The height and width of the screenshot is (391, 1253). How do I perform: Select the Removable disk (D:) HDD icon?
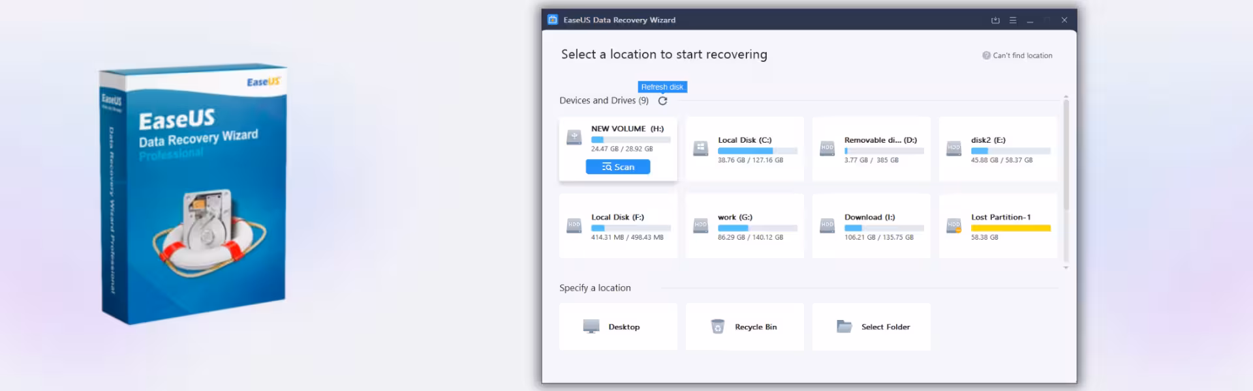[x=827, y=149]
